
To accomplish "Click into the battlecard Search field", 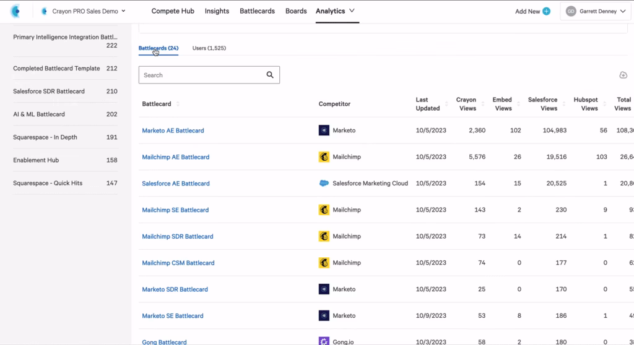I will 201,75.
